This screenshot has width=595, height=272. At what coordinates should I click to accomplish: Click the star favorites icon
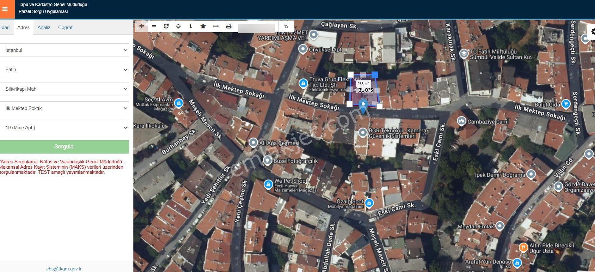203,26
